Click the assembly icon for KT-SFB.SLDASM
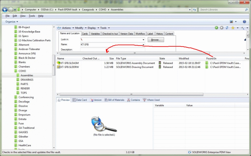The width and height of the screenshot is (251, 156). click(59, 63)
